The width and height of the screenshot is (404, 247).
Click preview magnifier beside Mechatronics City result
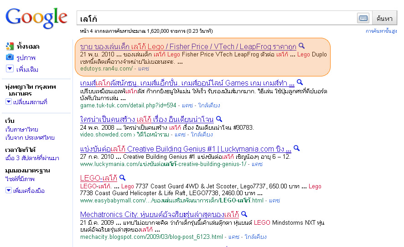(244, 214)
